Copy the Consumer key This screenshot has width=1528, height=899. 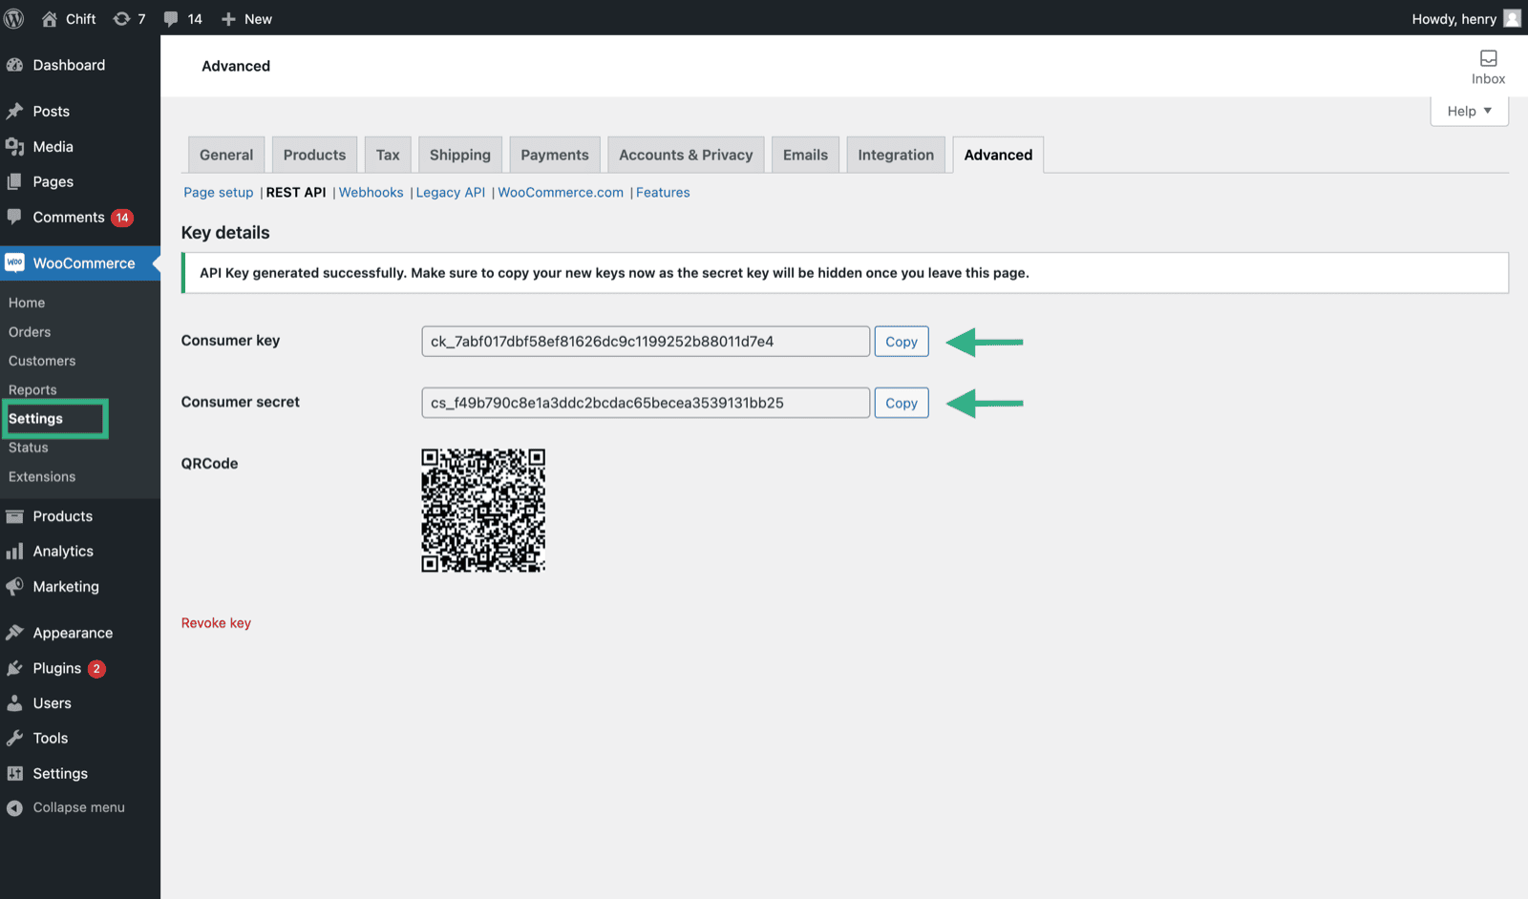point(902,342)
